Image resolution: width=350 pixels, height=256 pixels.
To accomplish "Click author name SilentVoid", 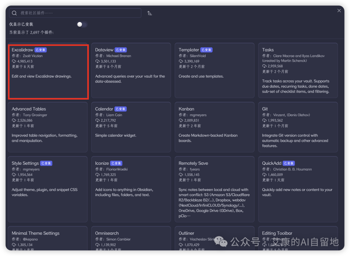I will click(x=198, y=56).
